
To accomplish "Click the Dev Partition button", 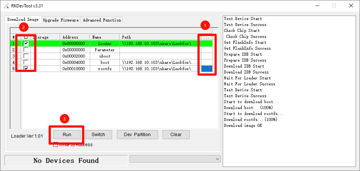I will (137, 135).
